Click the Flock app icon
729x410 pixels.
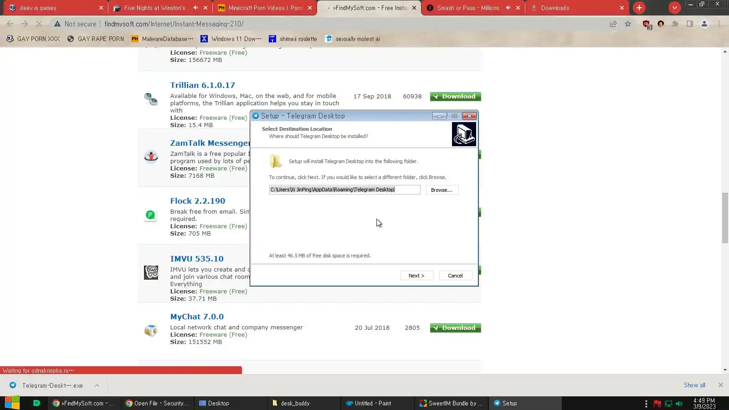(151, 215)
